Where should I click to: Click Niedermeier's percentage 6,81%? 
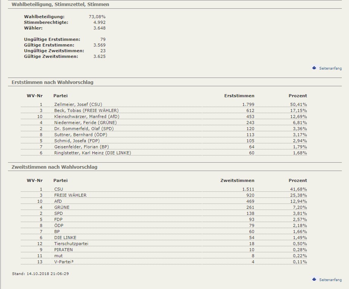tap(300, 122)
